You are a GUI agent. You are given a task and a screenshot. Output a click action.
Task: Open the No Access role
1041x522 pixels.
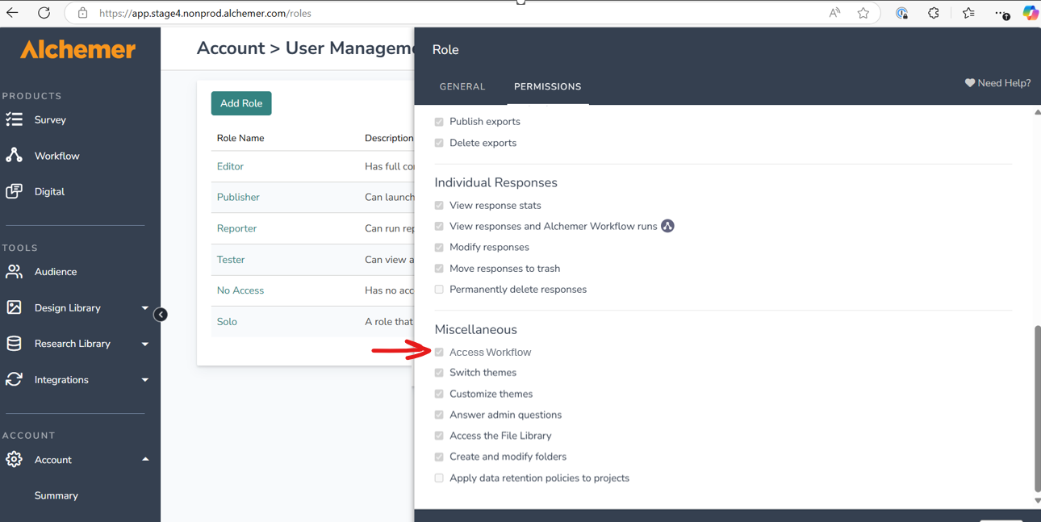pyautogui.click(x=240, y=290)
